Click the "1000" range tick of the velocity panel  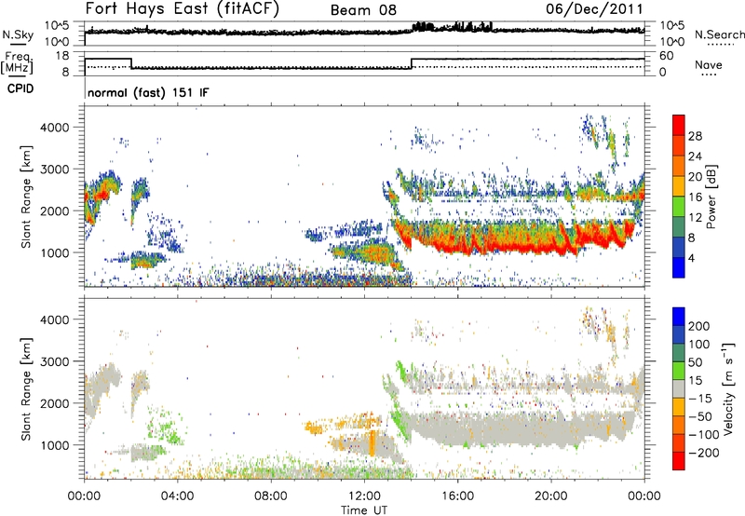(x=55, y=445)
